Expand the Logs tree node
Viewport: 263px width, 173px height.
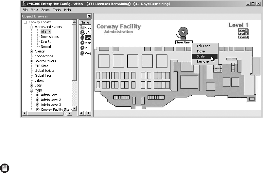click(31, 85)
